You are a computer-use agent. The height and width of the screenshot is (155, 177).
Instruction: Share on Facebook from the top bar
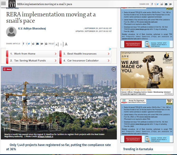152,4
